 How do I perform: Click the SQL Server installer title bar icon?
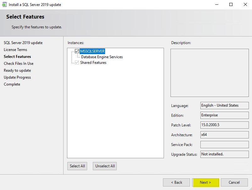click(x=4, y=5)
